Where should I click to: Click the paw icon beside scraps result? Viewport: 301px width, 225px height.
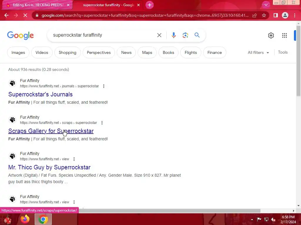pyautogui.click(x=12, y=120)
